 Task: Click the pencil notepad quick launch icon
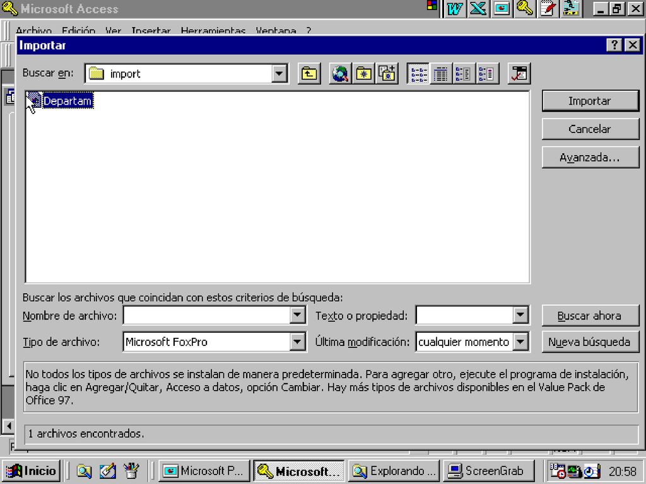pyautogui.click(x=107, y=471)
